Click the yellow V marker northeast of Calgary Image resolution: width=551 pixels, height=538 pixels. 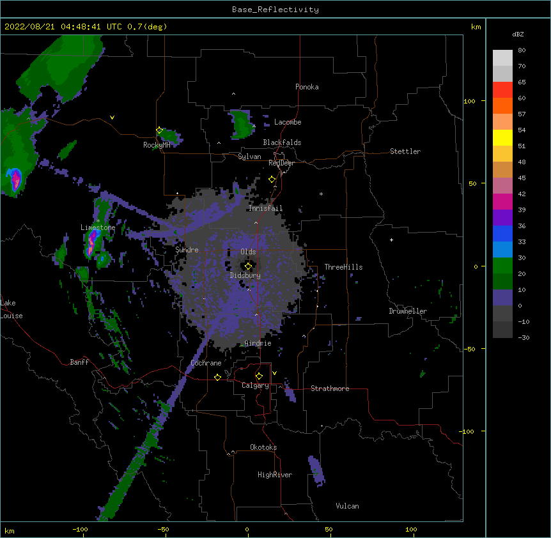click(274, 373)
